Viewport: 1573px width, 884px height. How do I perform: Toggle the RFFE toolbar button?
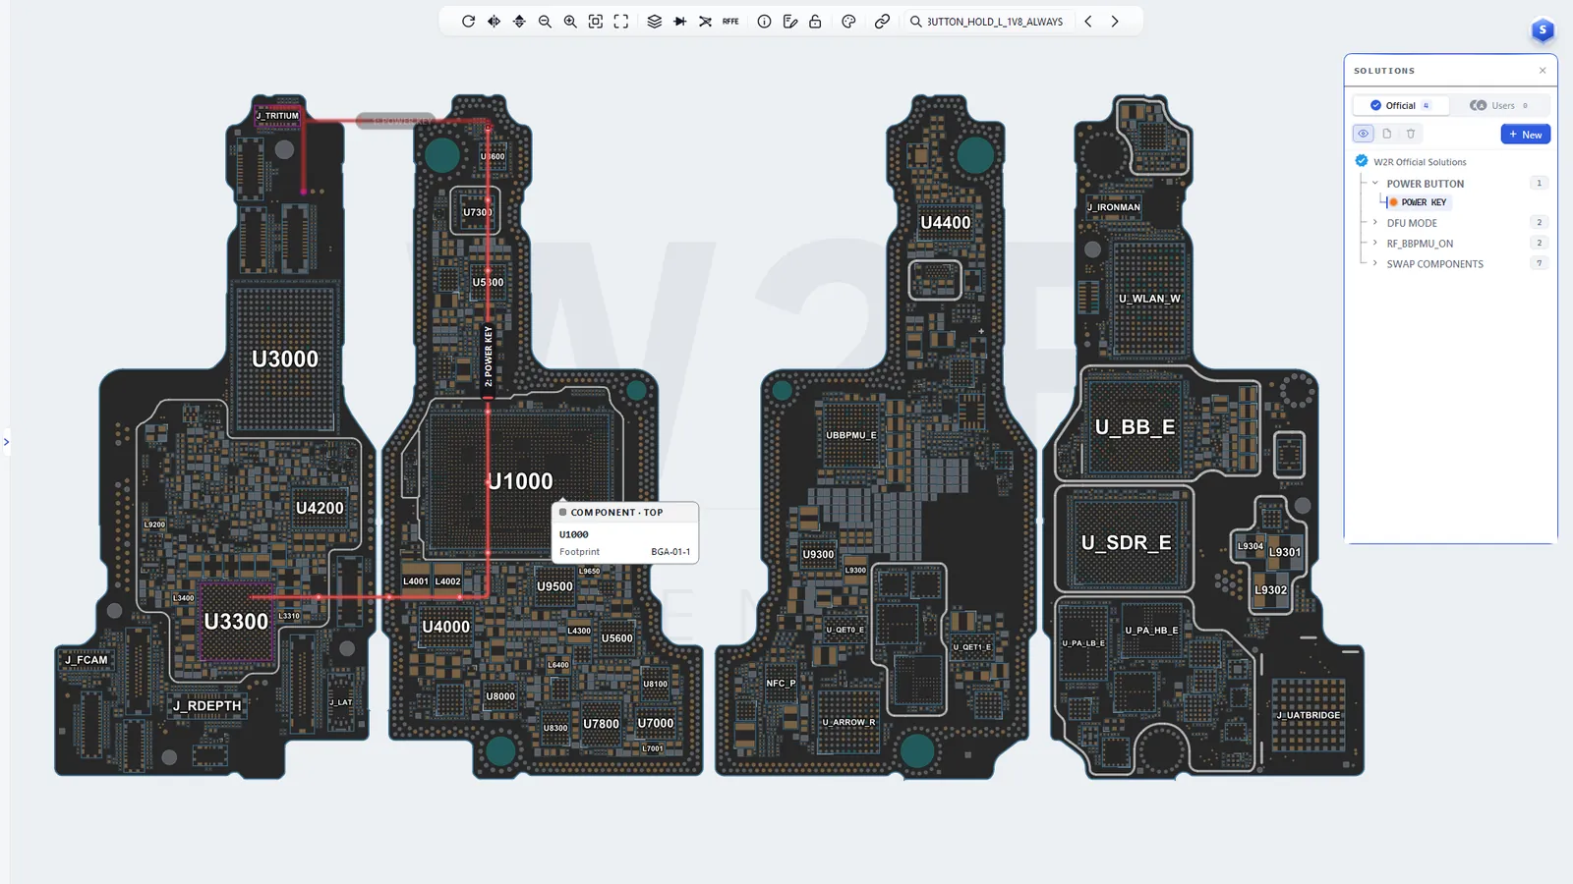(x=730, y=22)
